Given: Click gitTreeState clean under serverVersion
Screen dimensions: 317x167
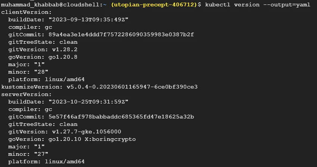Looking at the screenshot, I should click(x=43, y=124).
